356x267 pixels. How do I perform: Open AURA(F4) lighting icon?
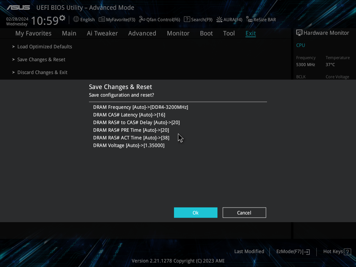click(x=219, y=19)
